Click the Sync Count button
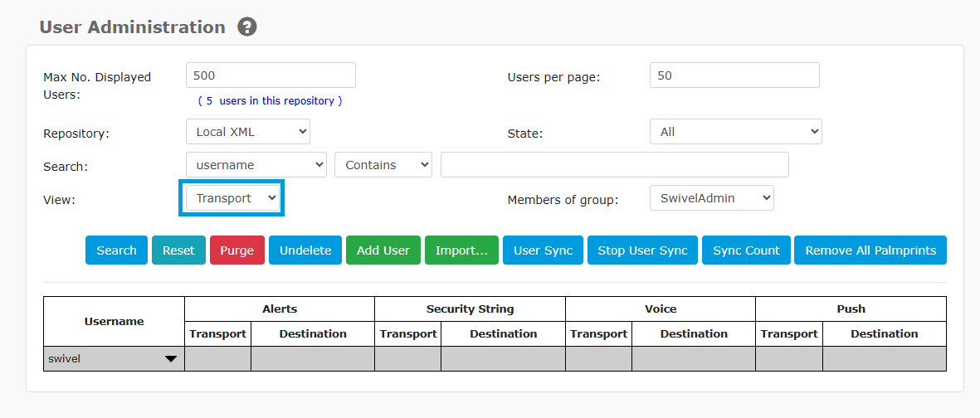 [x=746, y=250]
